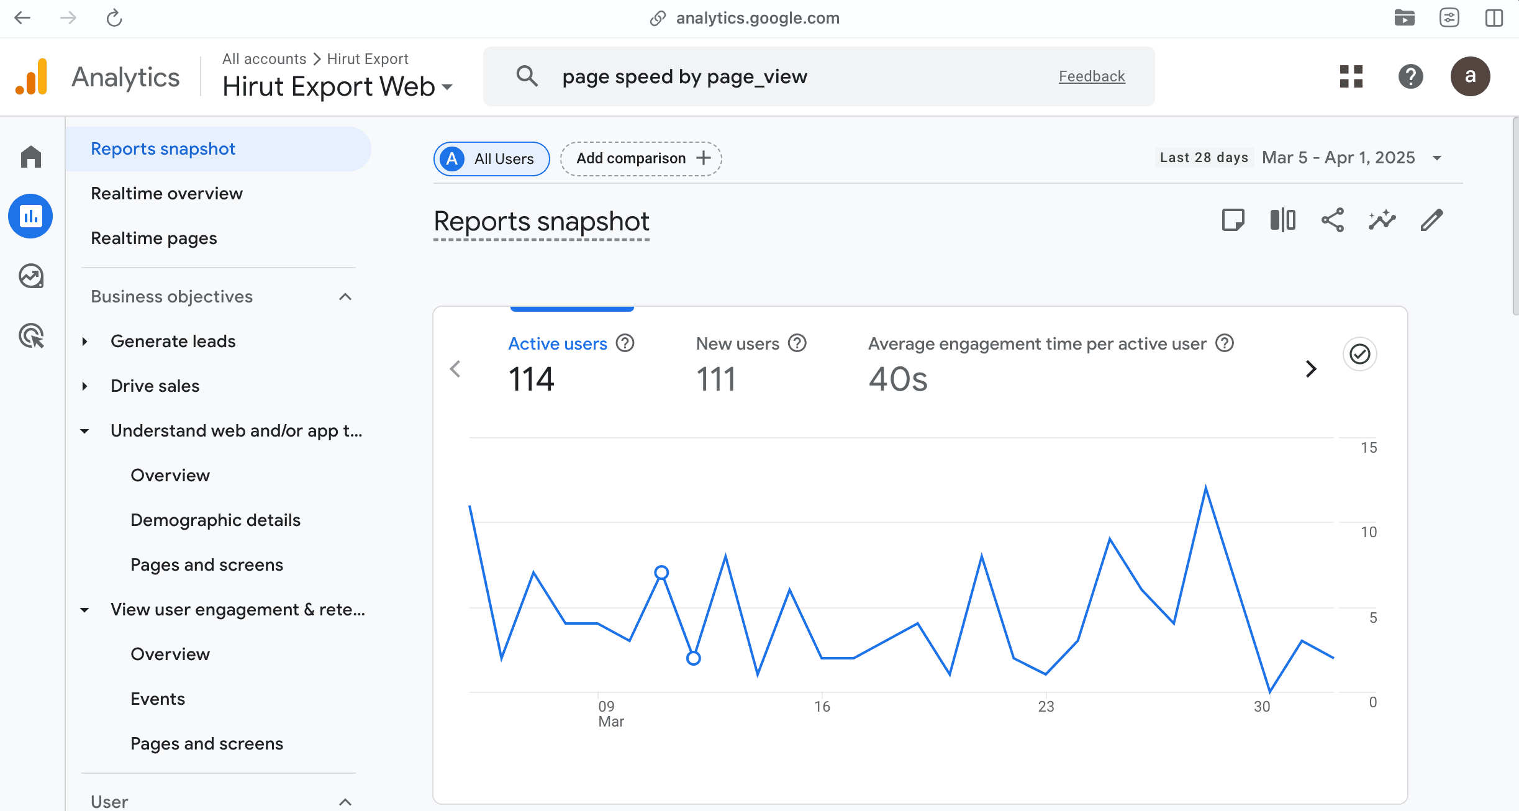Click the search field with page speed query
The height and width of the screenshot is (811, 1519).
(x=819, y=76)
